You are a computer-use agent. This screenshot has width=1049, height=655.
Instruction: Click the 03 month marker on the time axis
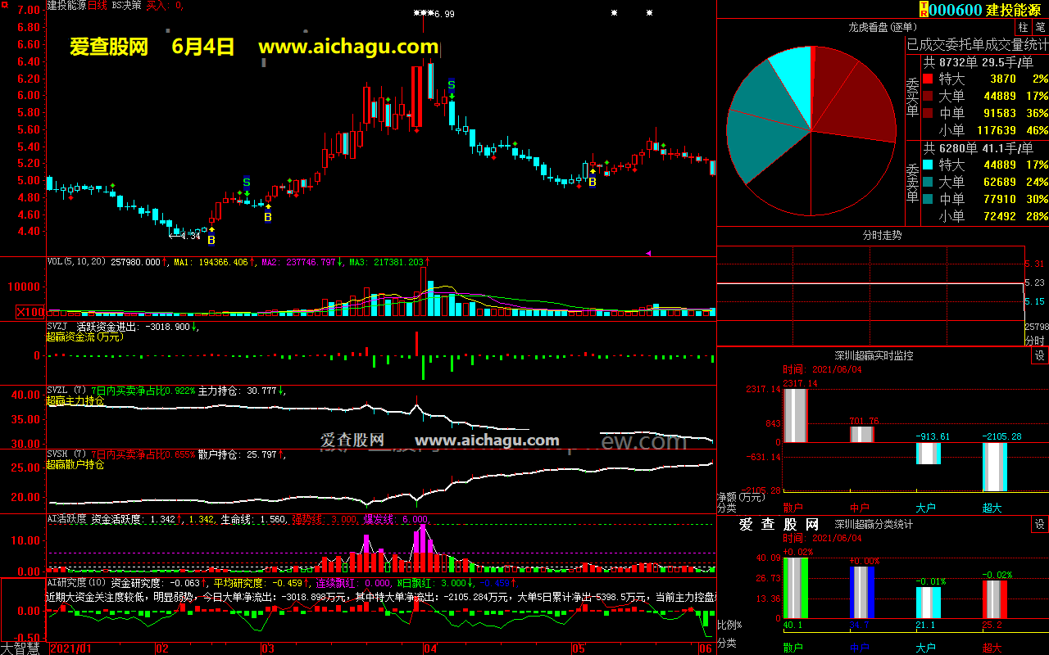pyautogui.click(x=267, y=648)
